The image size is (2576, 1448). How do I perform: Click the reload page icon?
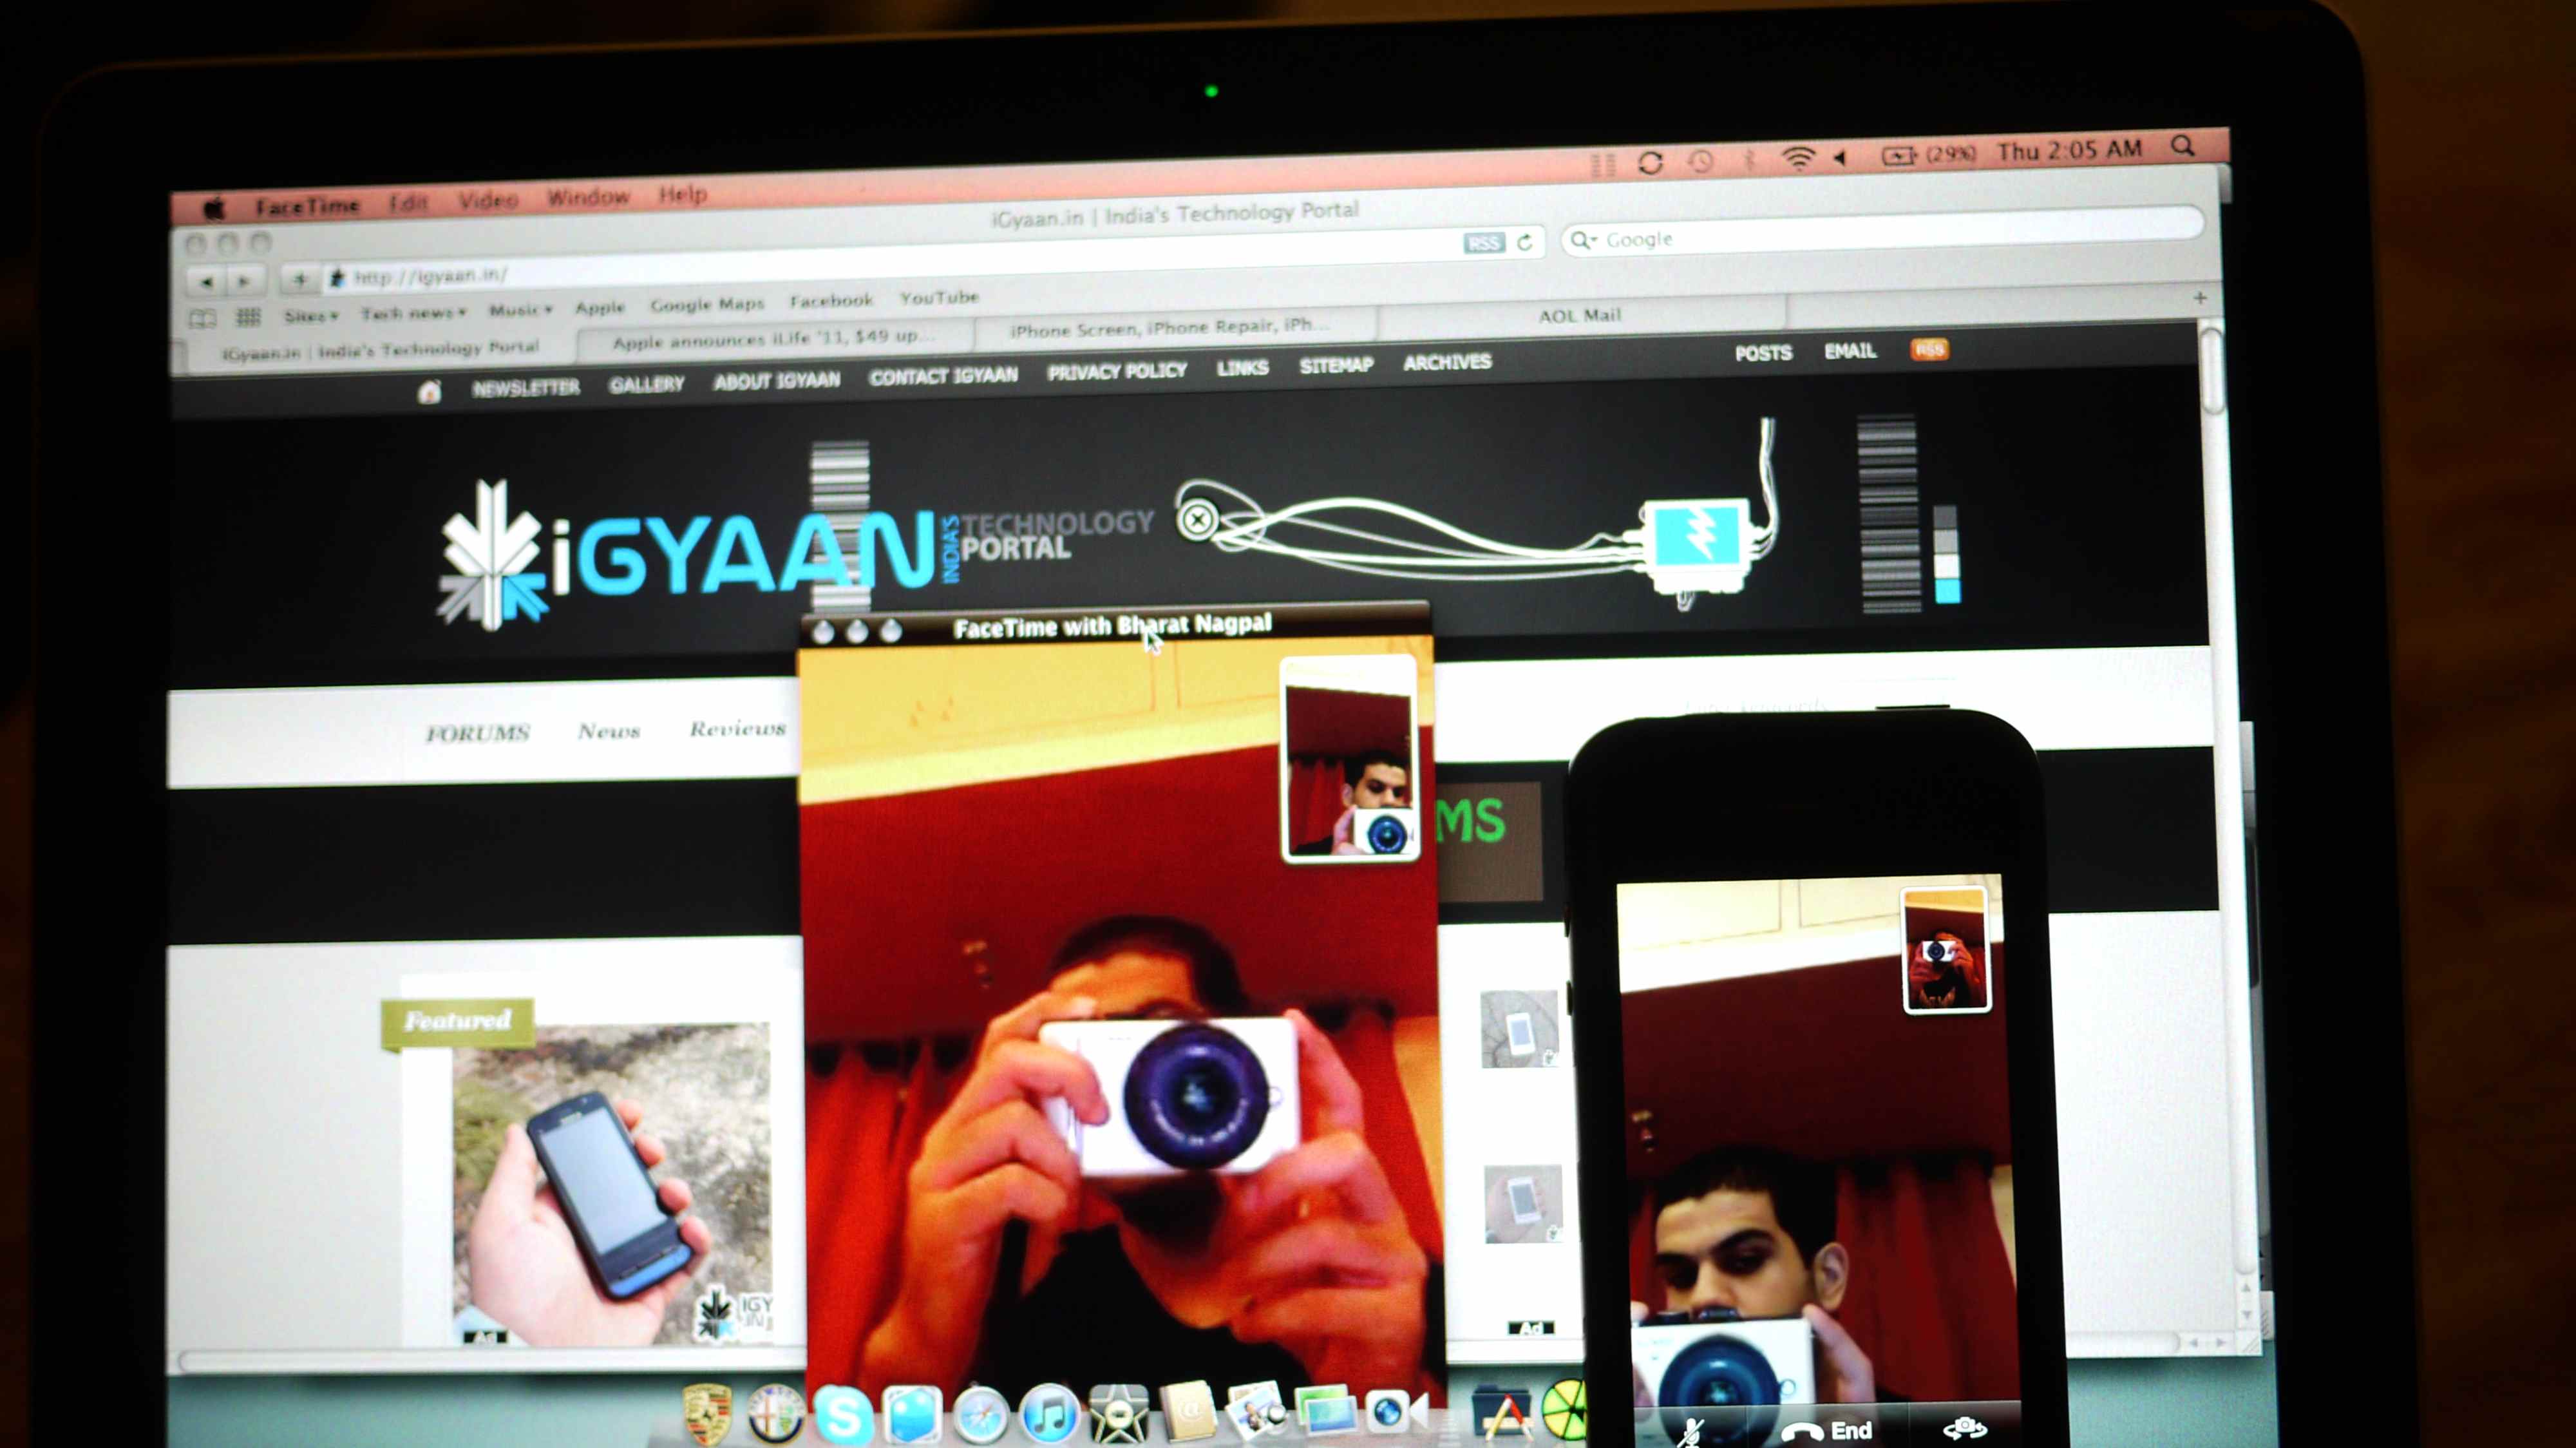pyautogui.click(x=1525, y=242)
